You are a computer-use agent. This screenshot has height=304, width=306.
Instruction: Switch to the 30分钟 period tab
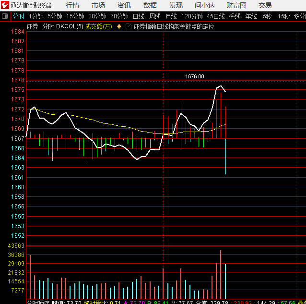[97, 16]
